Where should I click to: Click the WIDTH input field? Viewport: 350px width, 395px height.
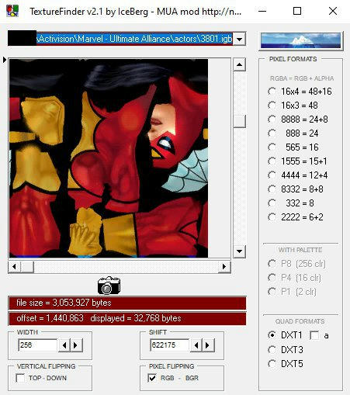(38, 345)
